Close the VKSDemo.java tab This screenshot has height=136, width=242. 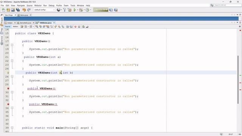54,23
